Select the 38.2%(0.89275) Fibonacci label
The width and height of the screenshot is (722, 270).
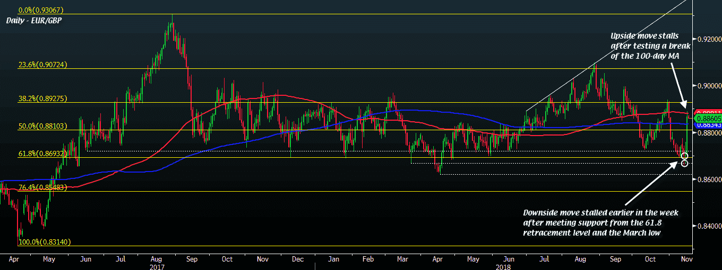(x=44, y=98)
